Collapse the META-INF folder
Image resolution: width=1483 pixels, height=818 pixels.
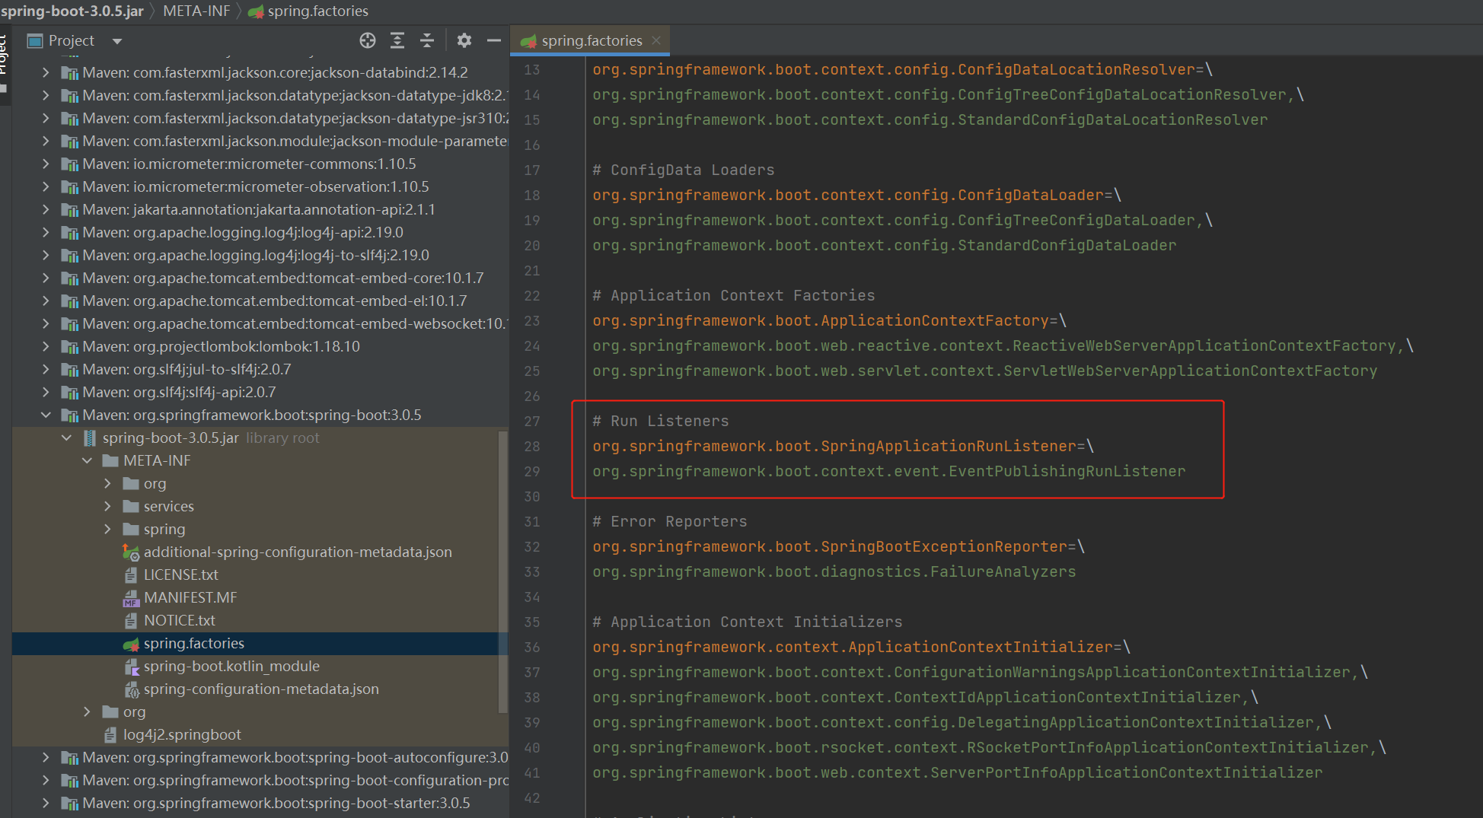coord(86,460)
